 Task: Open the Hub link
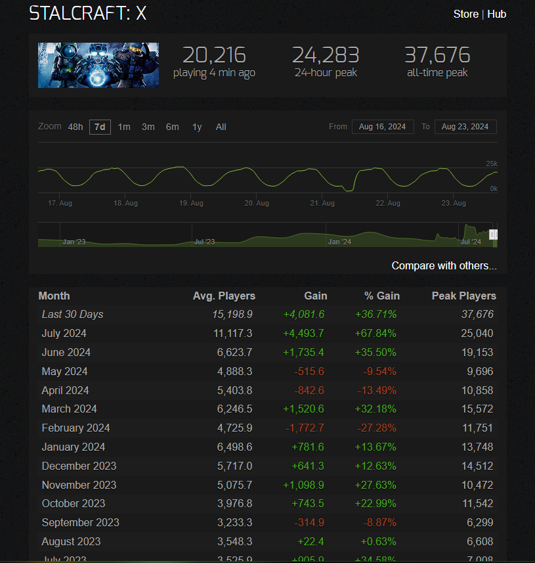tap(497, 14)
